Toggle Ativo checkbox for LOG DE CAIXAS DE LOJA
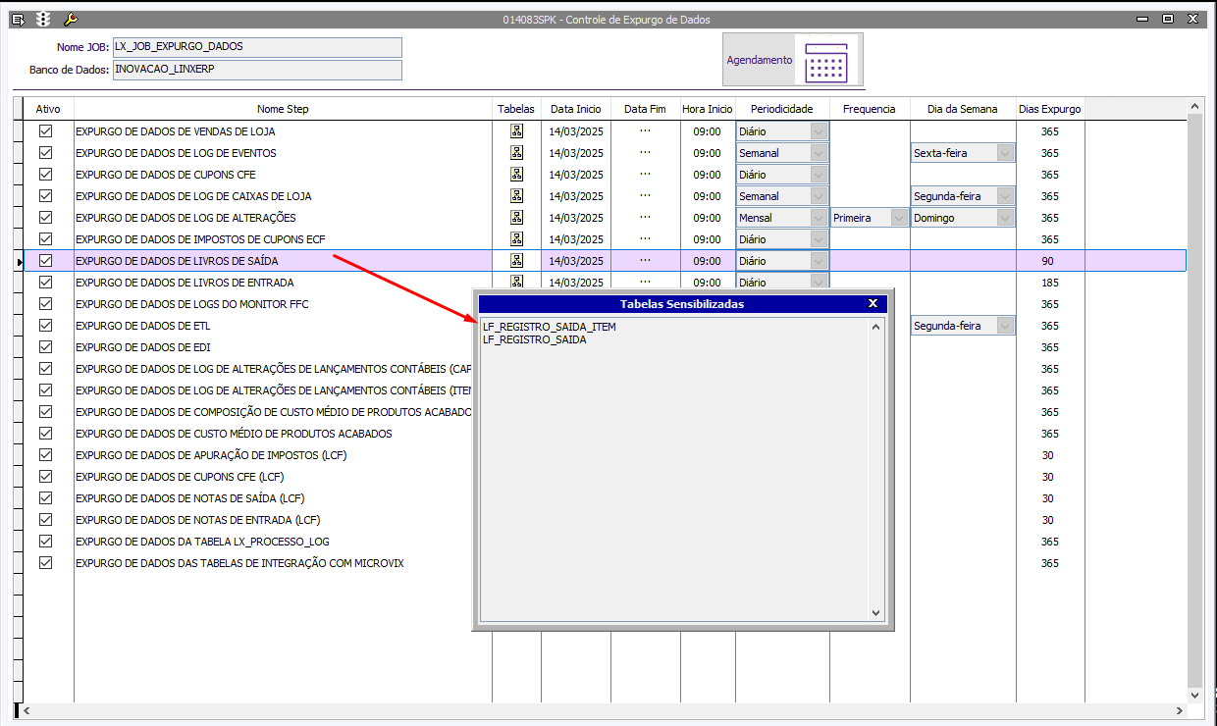This screenshot has height=726, width=1217. 45,196
